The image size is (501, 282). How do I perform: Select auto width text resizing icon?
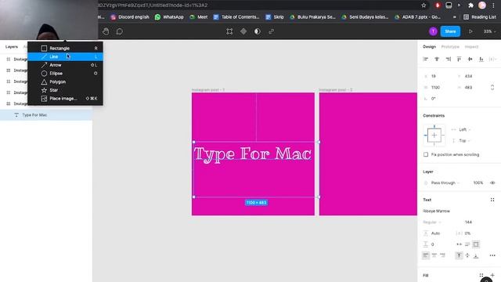coord(460,244)
